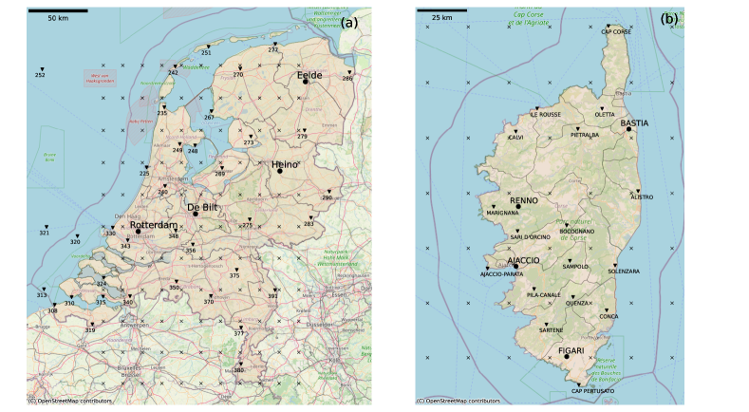Click station number 320
The width and height of the screenshot is (749, 412).
click(x=75, y=242)
